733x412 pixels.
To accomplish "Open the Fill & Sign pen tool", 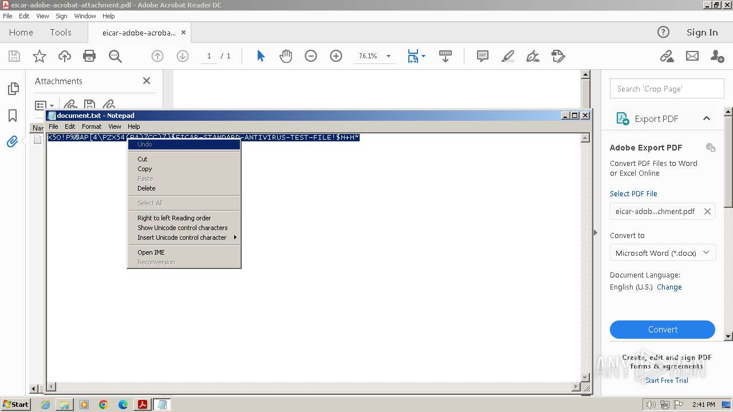I will tap(533, 56).
